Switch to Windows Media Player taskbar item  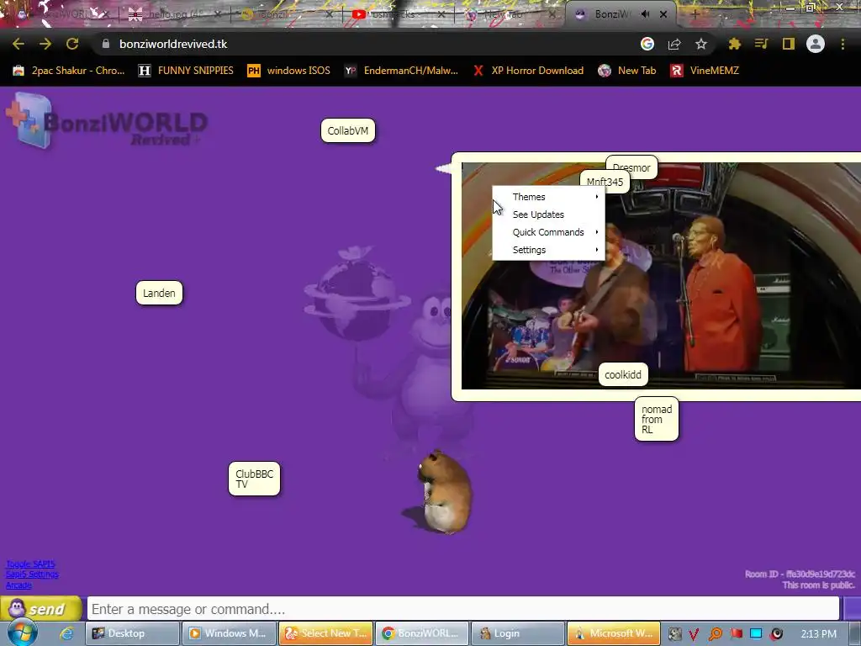(229, 633)
